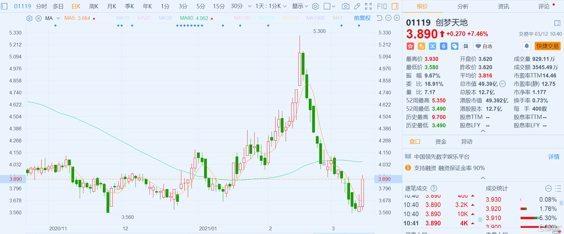The image size is (564, 234).
Task: Click the 快捷交易 quick trade button
Action: (547, 46)
